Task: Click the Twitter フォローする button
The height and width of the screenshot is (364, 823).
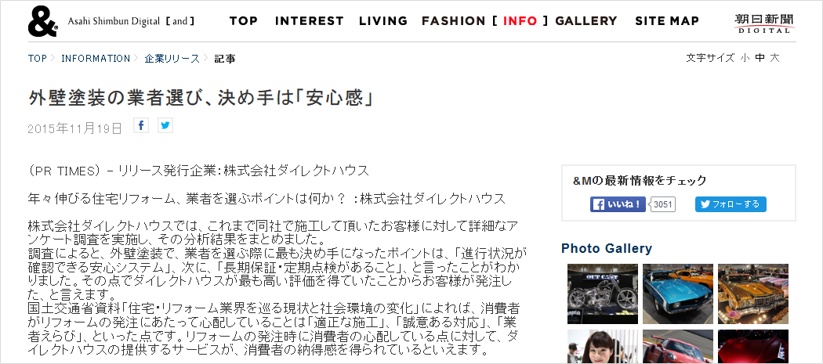Action: point(731,204)
